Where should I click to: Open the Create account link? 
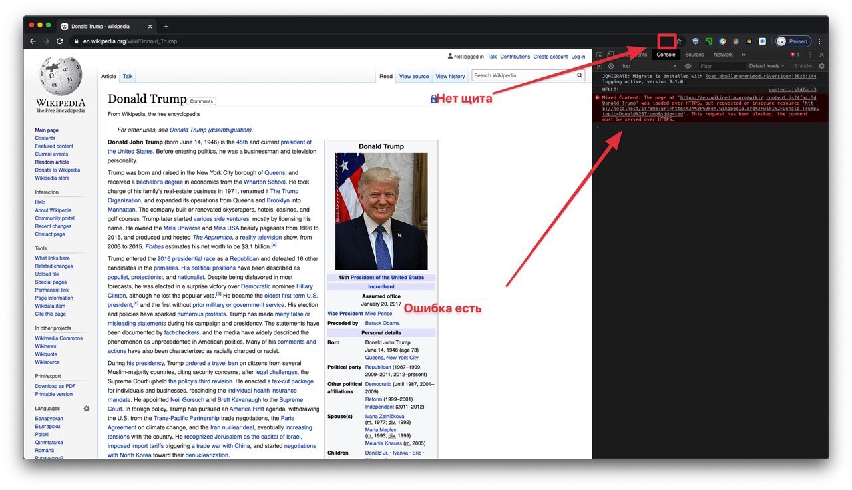coord(550,57)
